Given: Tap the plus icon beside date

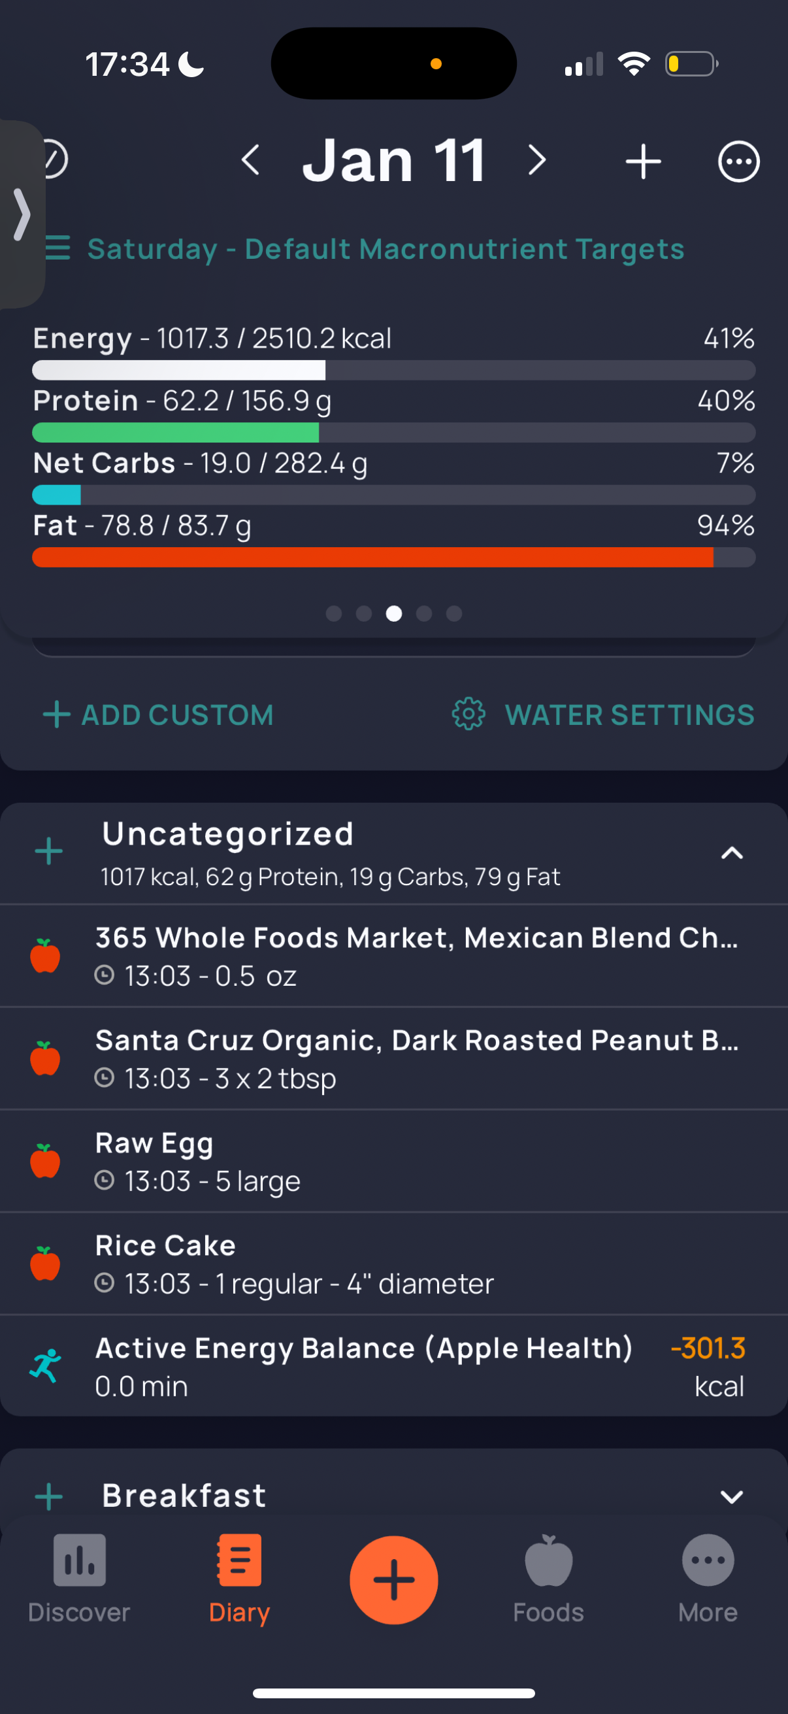Looking at the screenshot, I should click(643, 161).
